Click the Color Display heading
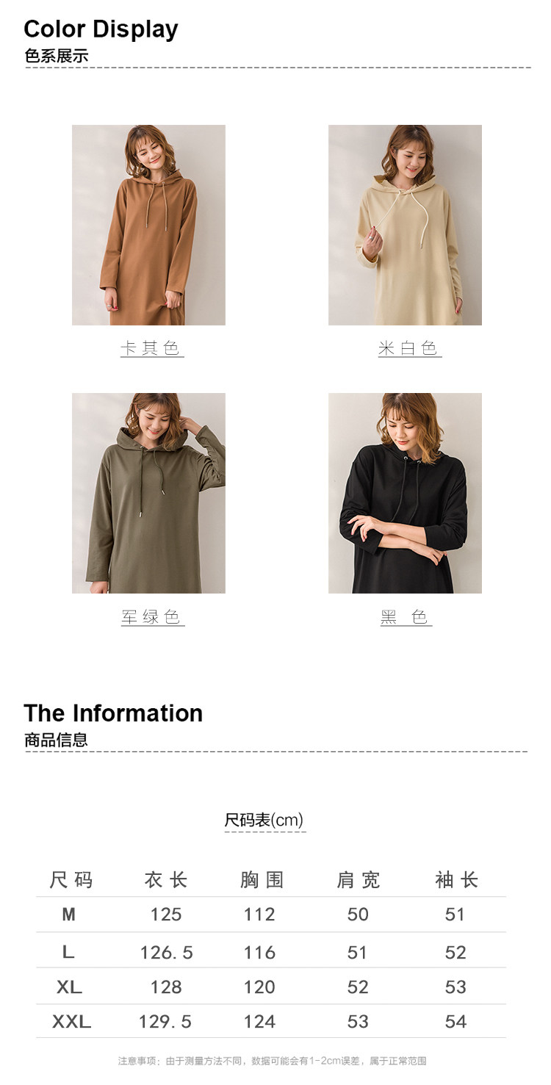Viewport: 551px width, 1085px height. tap(101, 29)
